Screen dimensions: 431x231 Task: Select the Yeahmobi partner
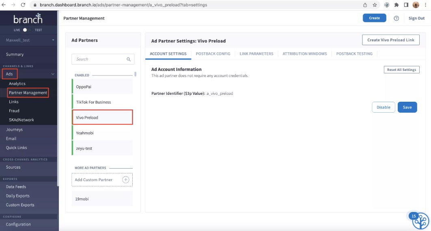[102, 133]
